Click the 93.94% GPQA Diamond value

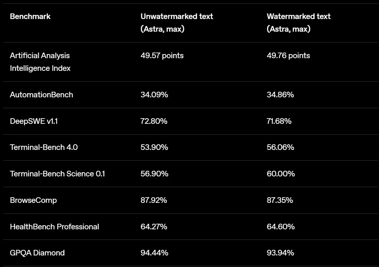(x=280, y=253)
